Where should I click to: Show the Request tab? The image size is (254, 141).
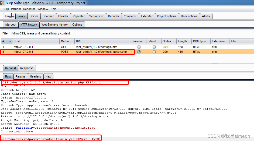pos(11,68)
